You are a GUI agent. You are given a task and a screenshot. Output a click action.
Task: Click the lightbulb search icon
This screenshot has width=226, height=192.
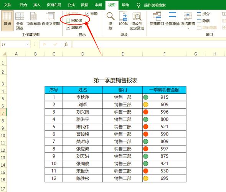pyautogui.click(x=139, y=5)
